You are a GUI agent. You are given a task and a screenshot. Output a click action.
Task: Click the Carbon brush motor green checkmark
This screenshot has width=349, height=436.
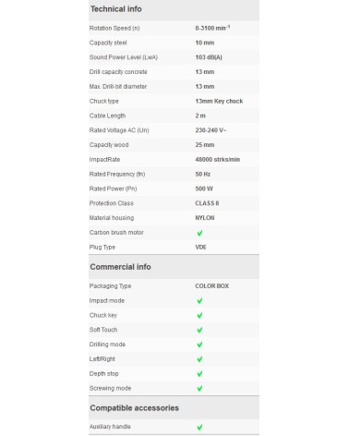[199, 233]
